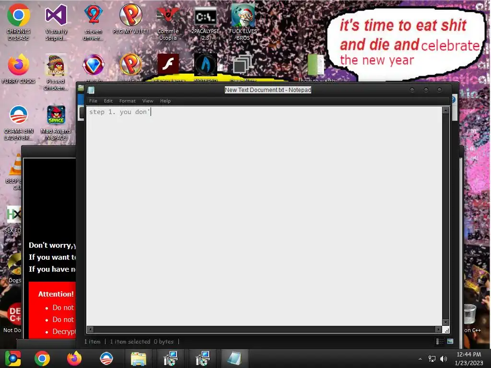Open the 2PACALYPSE 2.3 command prompt icon
This screenshot has height=368, width=491.
click(205, 22)
